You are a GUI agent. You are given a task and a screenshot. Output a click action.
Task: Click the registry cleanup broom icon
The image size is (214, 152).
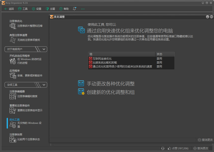pyautogui.click(x=13, y=40)
